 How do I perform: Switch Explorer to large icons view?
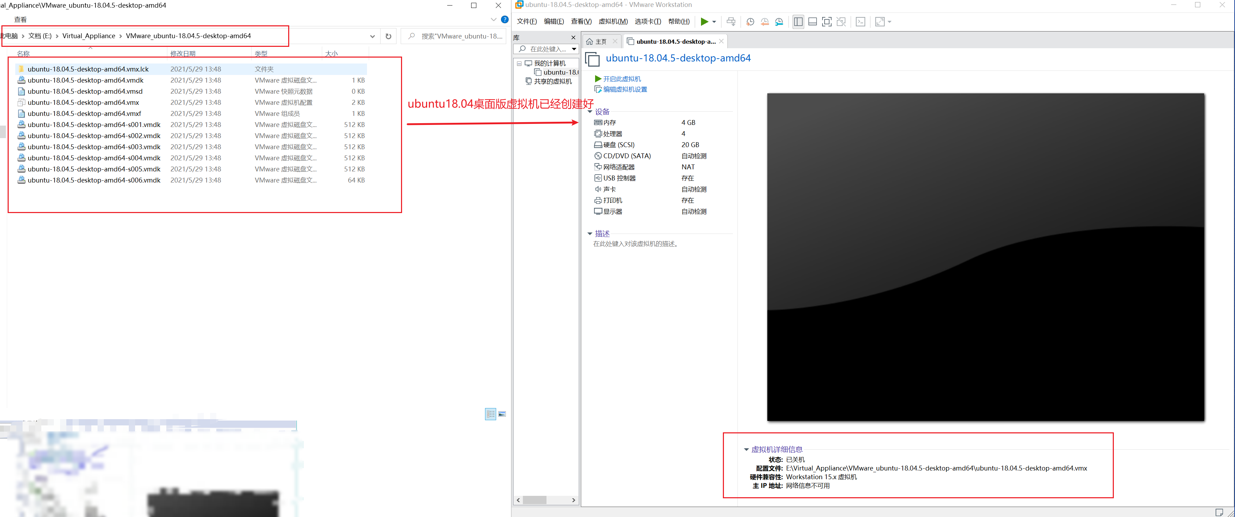point(502,414)
